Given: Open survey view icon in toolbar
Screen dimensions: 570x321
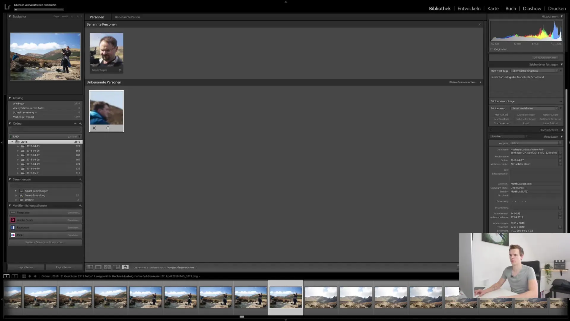Looking at the screenshot, I should [x=116, y=267].
